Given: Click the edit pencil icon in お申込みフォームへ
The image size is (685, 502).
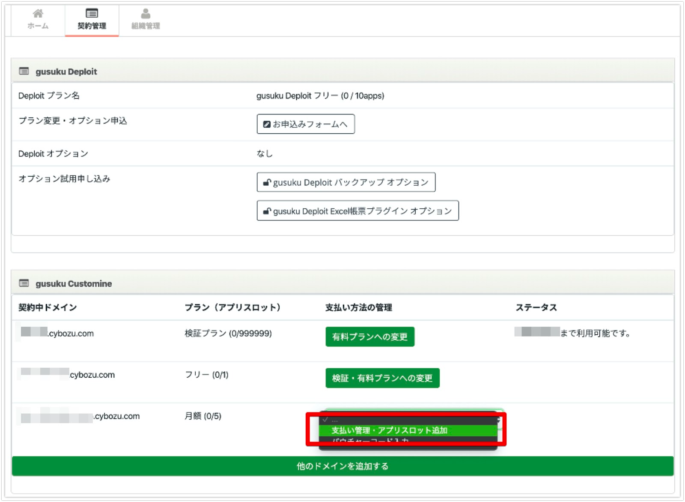Looking at the screenshot, I should click(x=267, y=124).
